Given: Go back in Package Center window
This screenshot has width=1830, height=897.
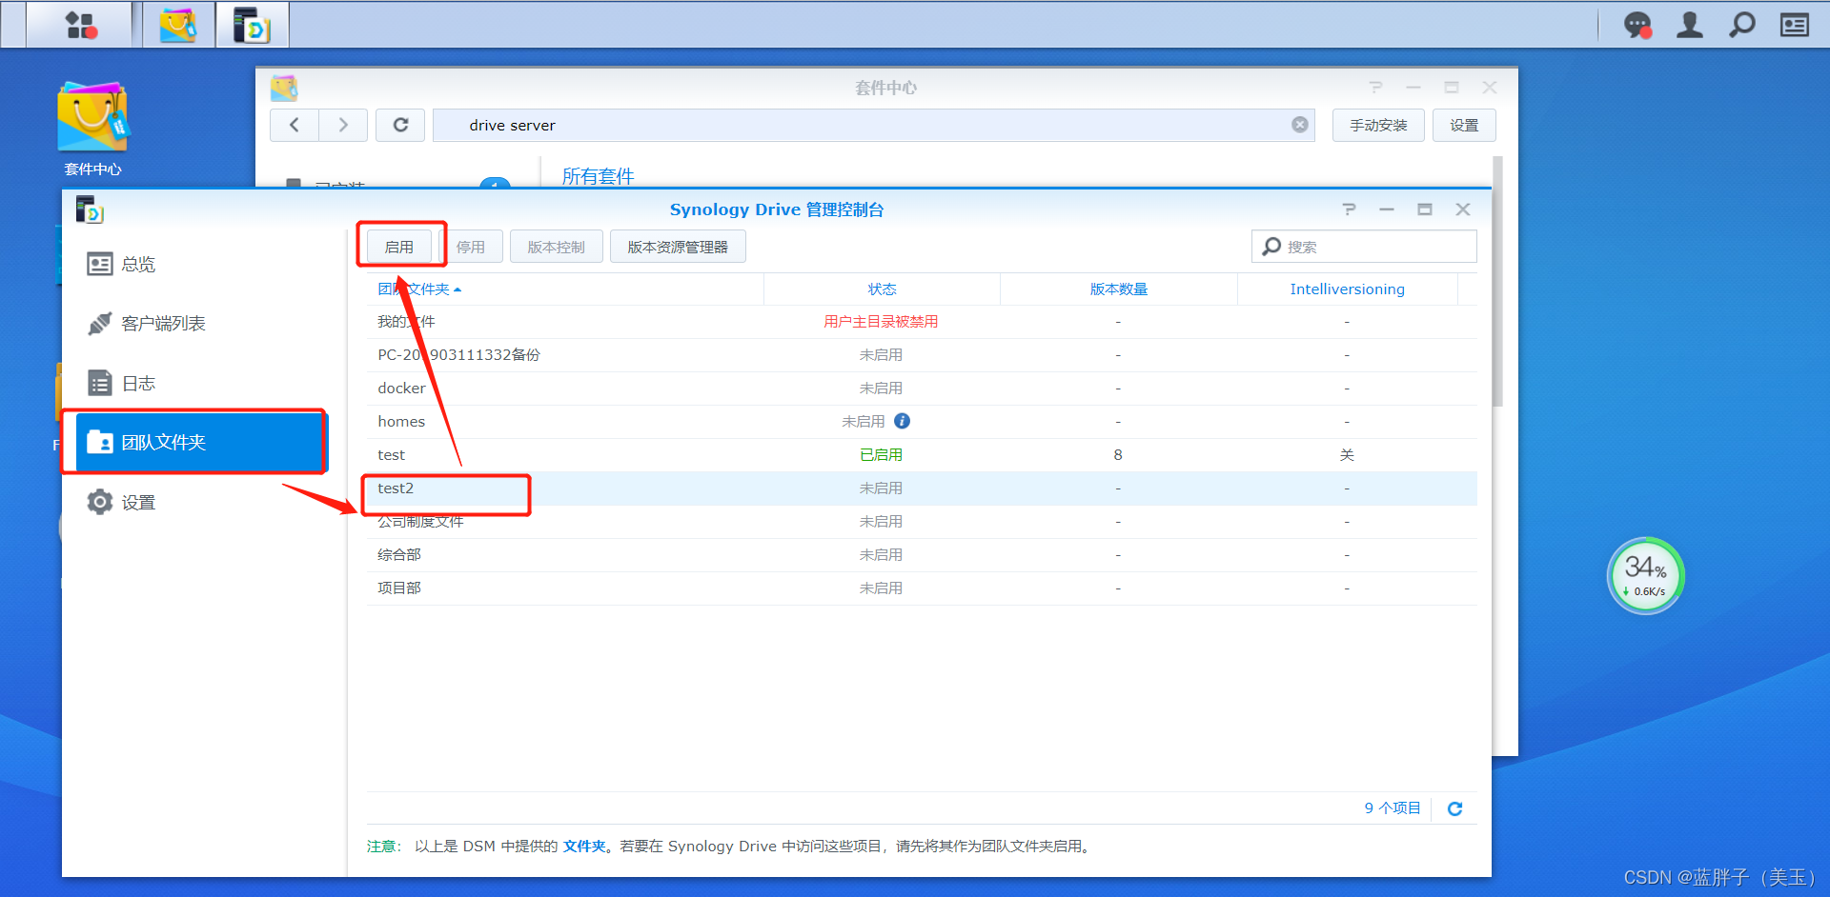Looking at the screenshot, I should point(295,125).
